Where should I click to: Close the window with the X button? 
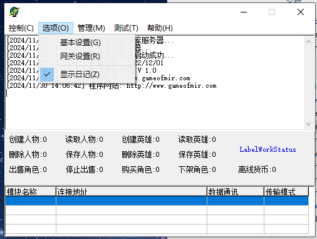pyautogui.click(x=301, y=12)
